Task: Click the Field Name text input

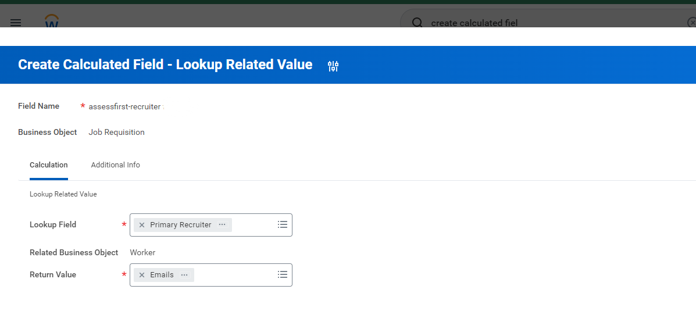Action: tap(125, 106)
